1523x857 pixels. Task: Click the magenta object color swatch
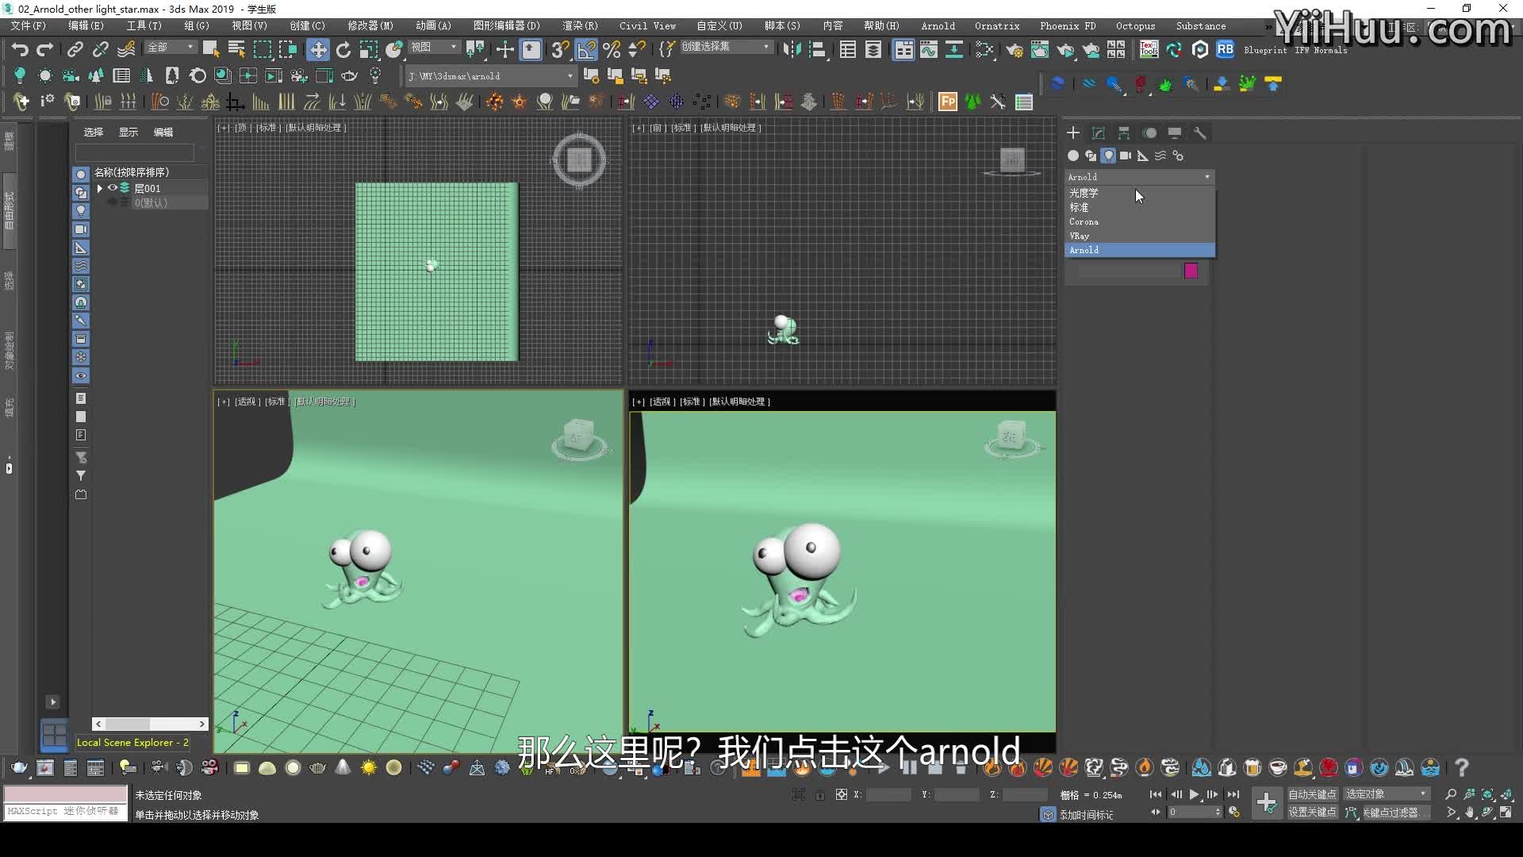click(x=1191, y=271)
